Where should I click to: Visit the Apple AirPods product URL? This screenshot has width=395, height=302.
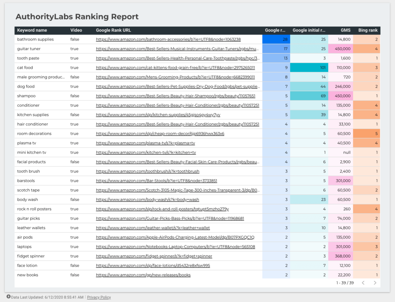click(175, 237)
